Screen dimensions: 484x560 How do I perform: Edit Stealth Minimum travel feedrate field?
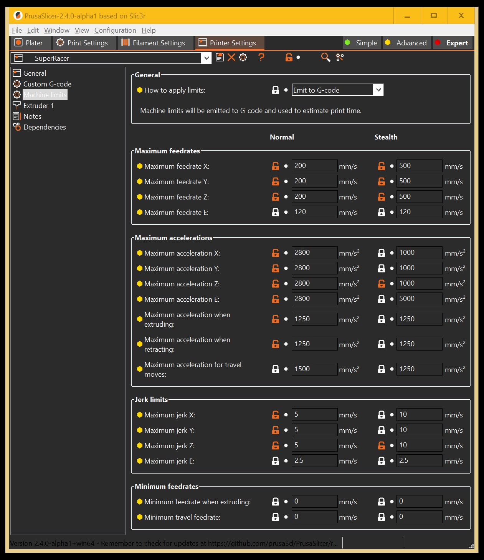tap(419, 517)
